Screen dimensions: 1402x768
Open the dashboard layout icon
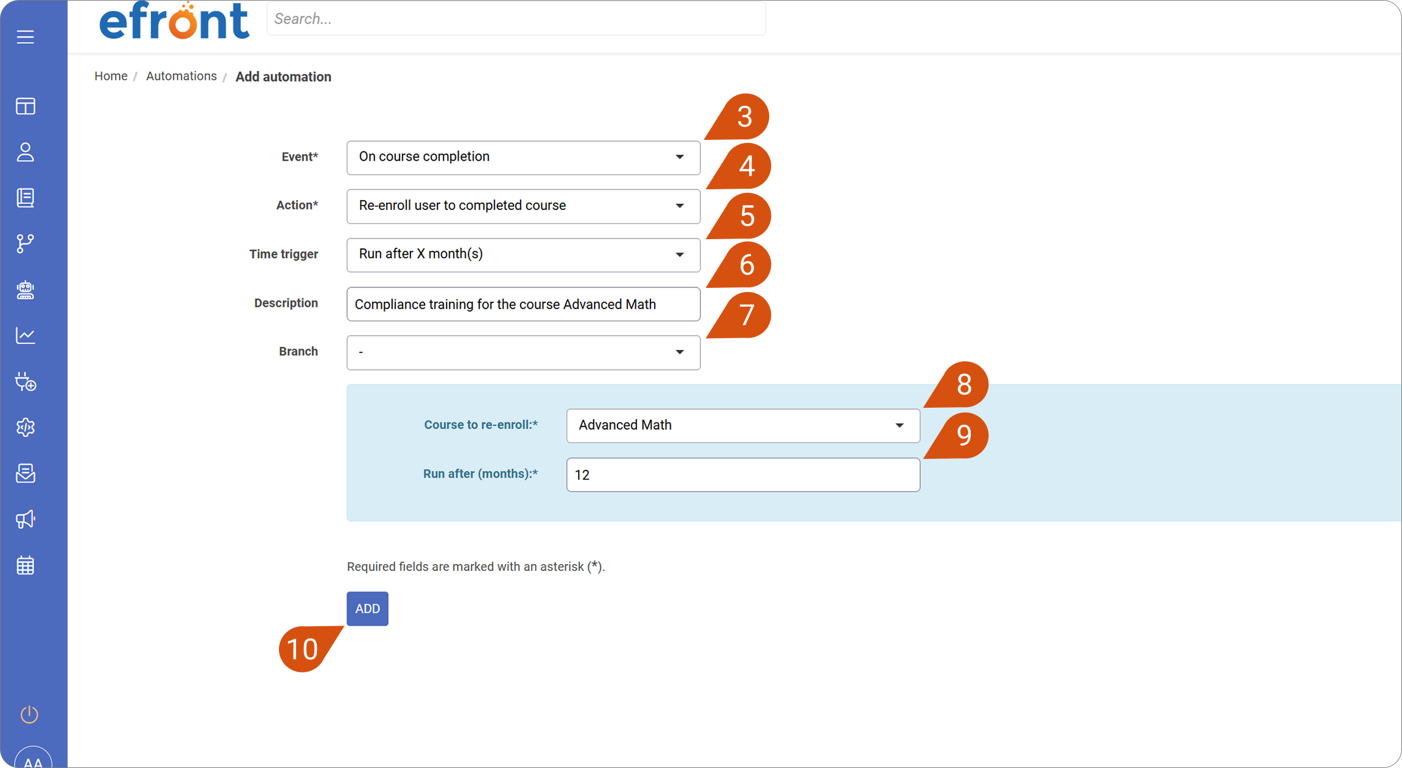[26, 106]
